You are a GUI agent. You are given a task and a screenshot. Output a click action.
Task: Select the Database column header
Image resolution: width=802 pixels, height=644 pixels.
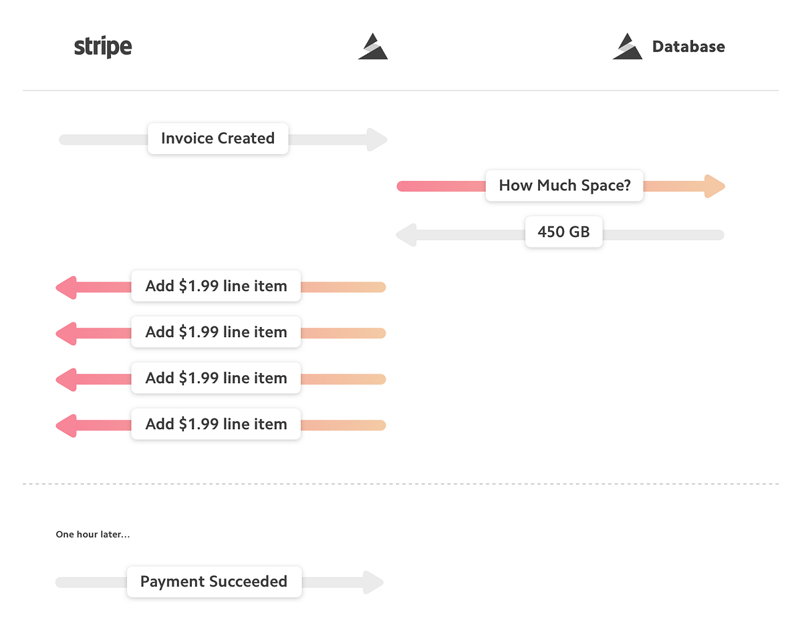(x=688, y=46)
